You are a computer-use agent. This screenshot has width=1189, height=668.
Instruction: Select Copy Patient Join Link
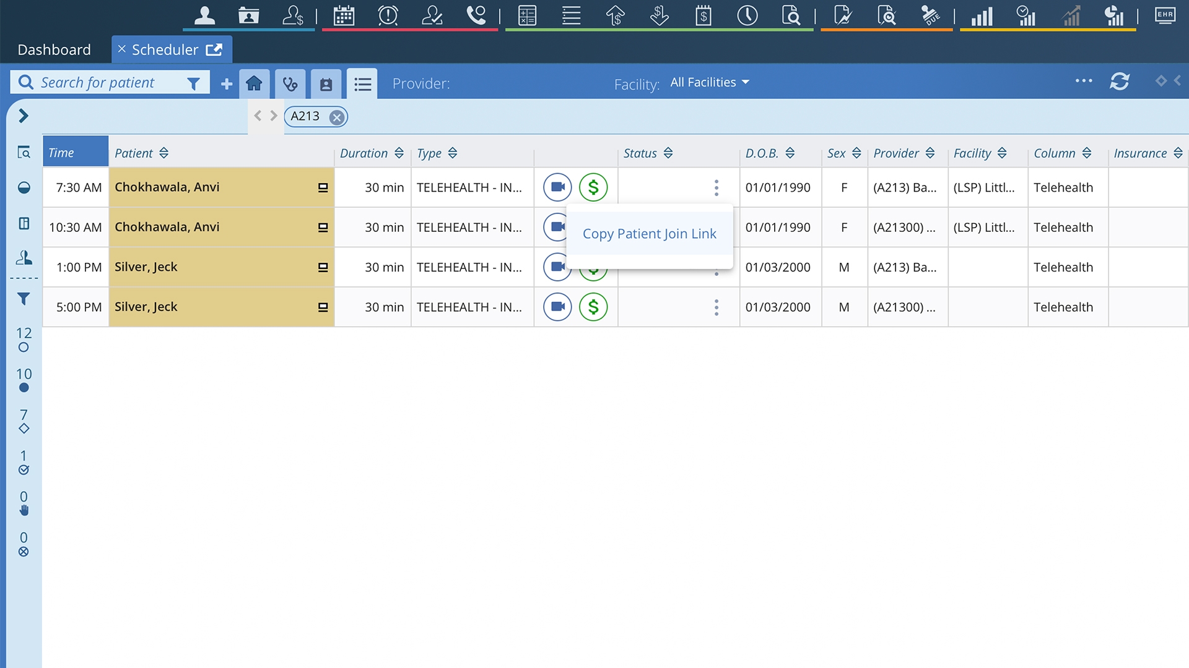point(649,234)
